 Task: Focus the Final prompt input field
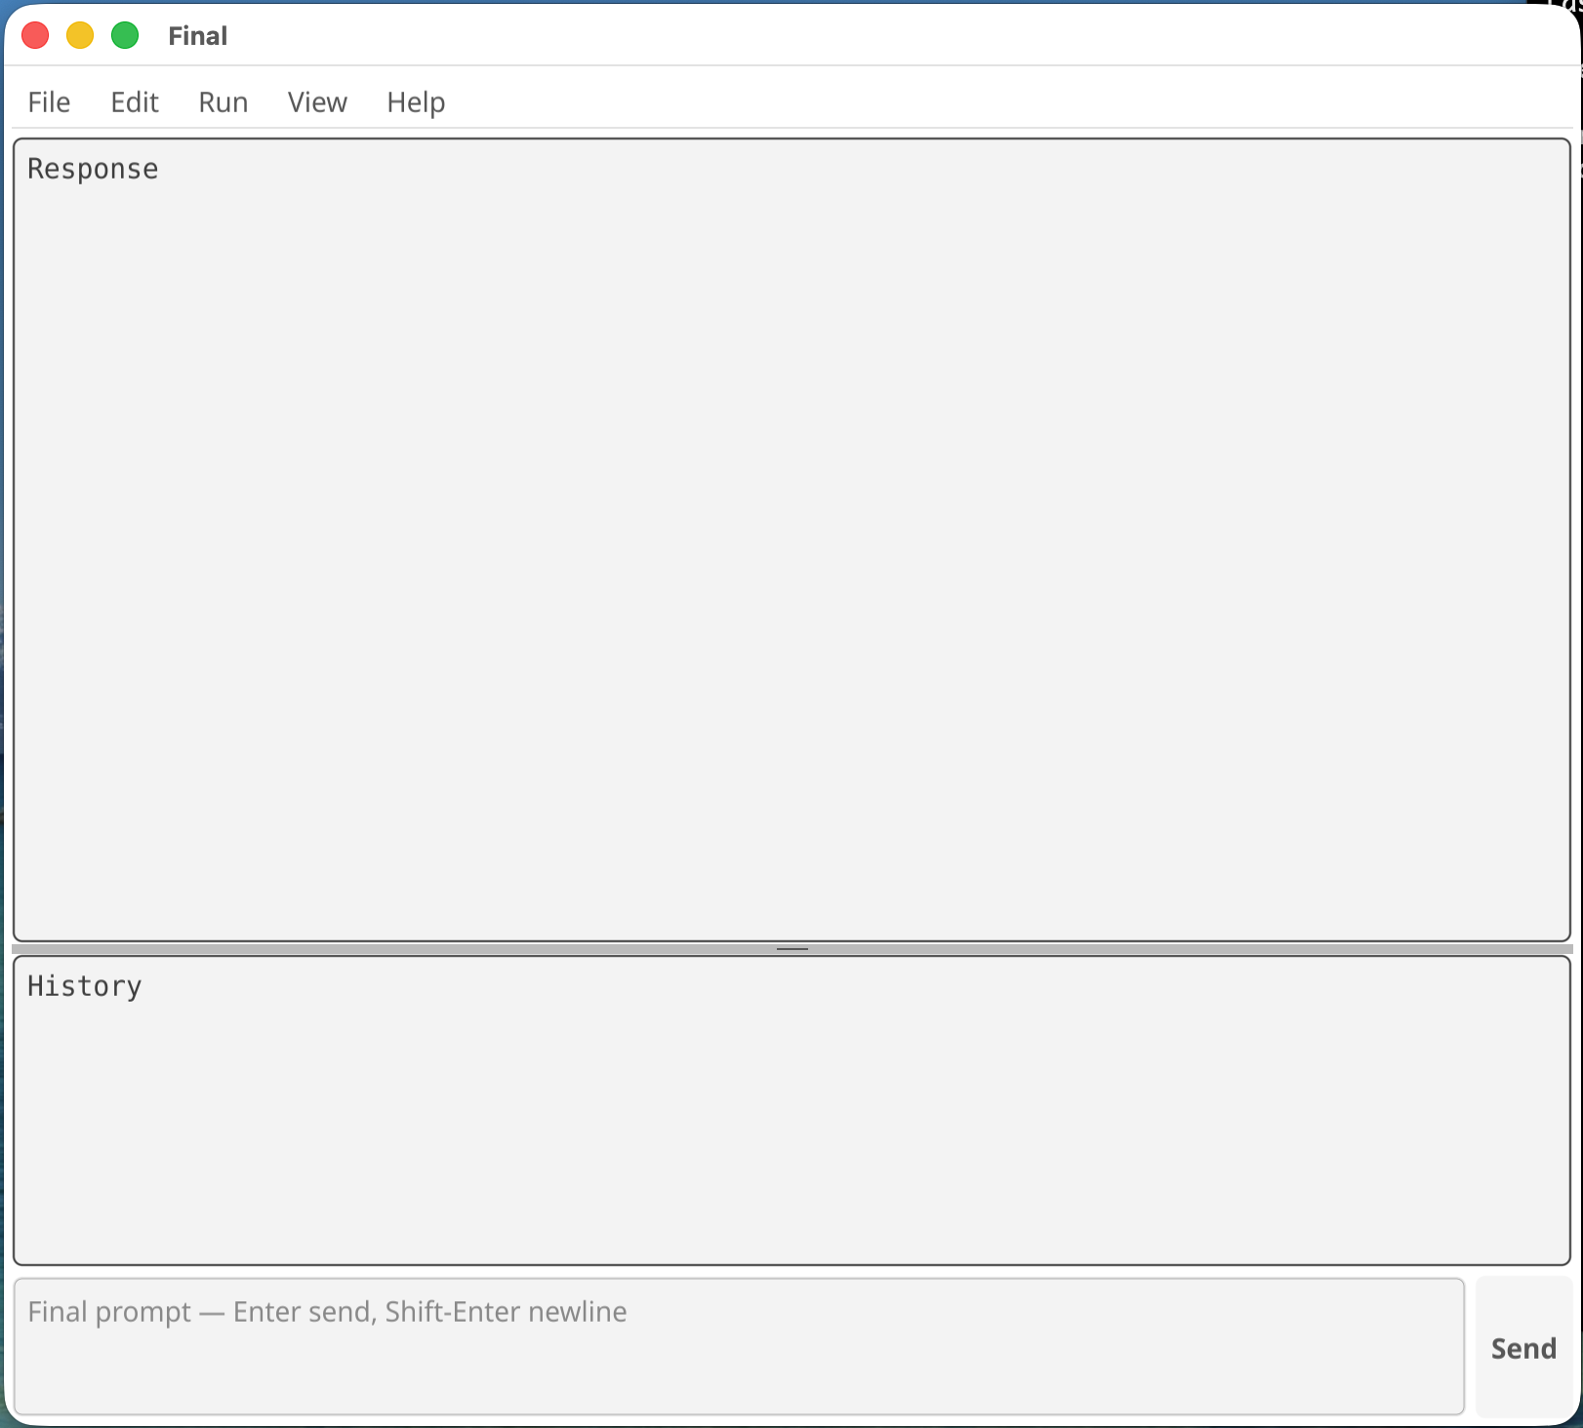pos(739,1346)
